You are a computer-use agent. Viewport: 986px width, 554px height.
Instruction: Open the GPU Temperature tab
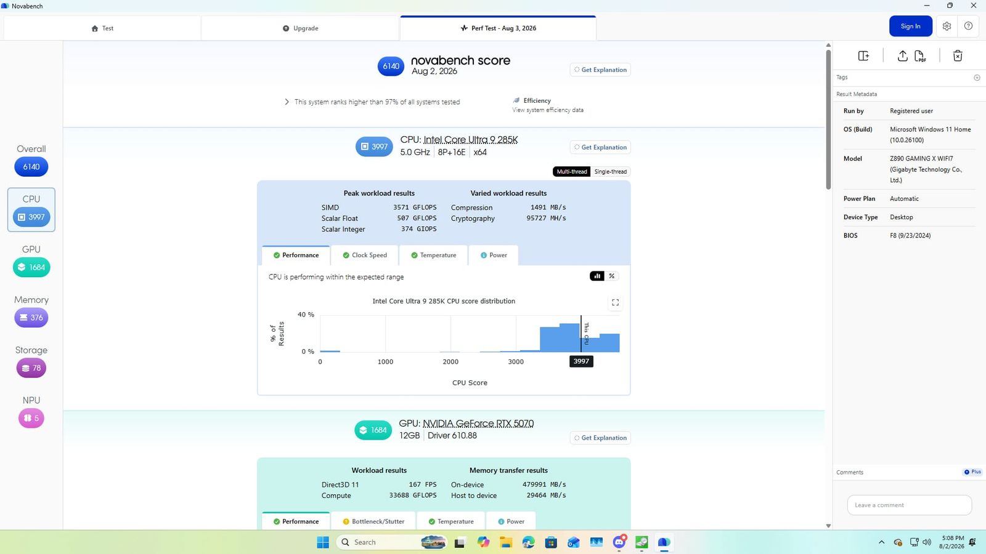451,521
